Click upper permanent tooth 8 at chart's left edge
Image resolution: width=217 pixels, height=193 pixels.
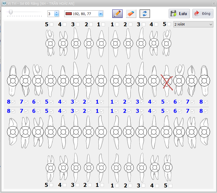click(13, 81)
